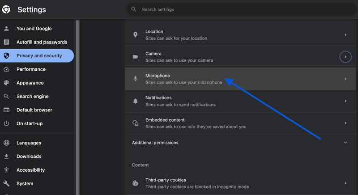Image resolution: width=358 pixels, height=195 pixels.
Task: Select On start-up in the sidebar
Action: pyautogui.click(x=37, y=123)
